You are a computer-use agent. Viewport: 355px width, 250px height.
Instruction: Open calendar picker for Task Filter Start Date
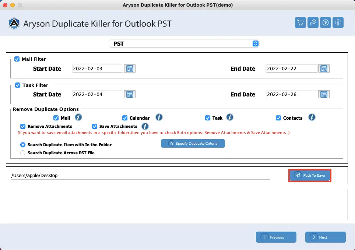[x=130, y=94]
